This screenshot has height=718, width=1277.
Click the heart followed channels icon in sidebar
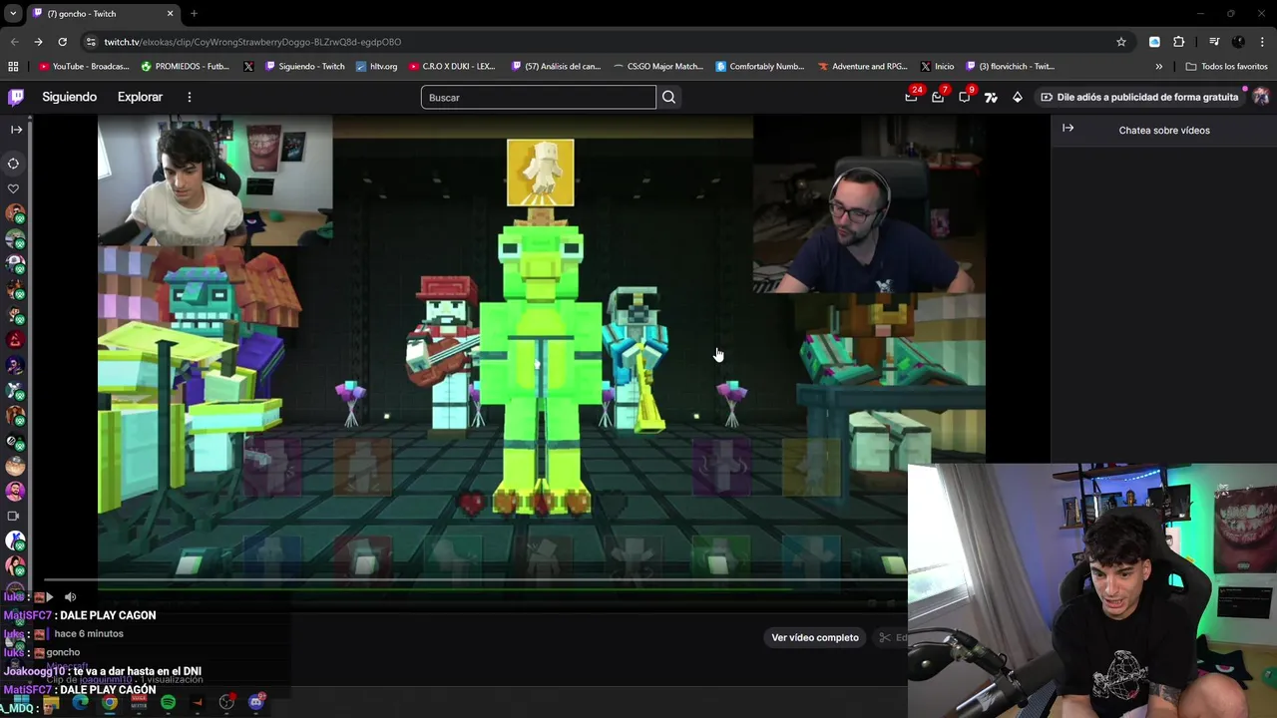point(14,188)
